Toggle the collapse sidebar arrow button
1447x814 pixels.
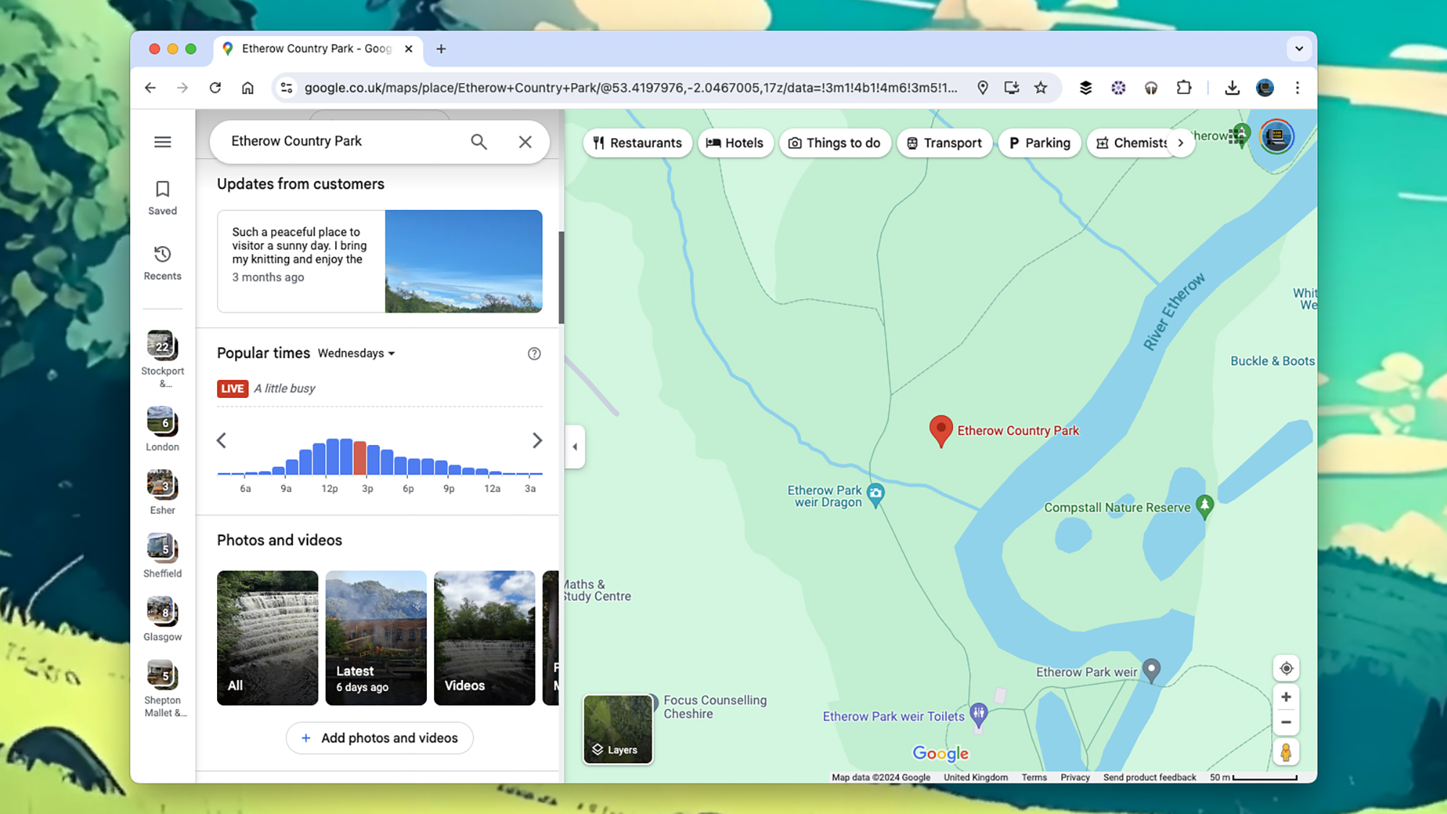tap(574, 446)
